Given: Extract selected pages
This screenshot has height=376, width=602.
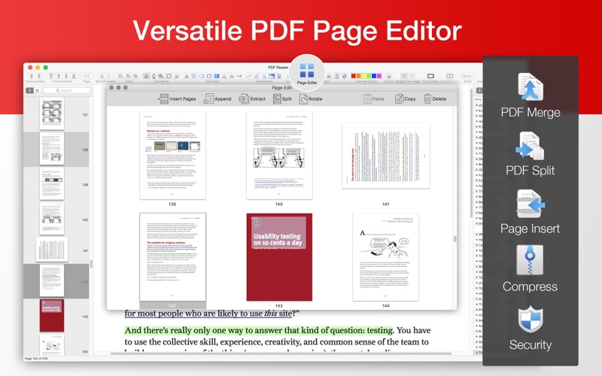Looking at the screenshot, I should [252, 99].
